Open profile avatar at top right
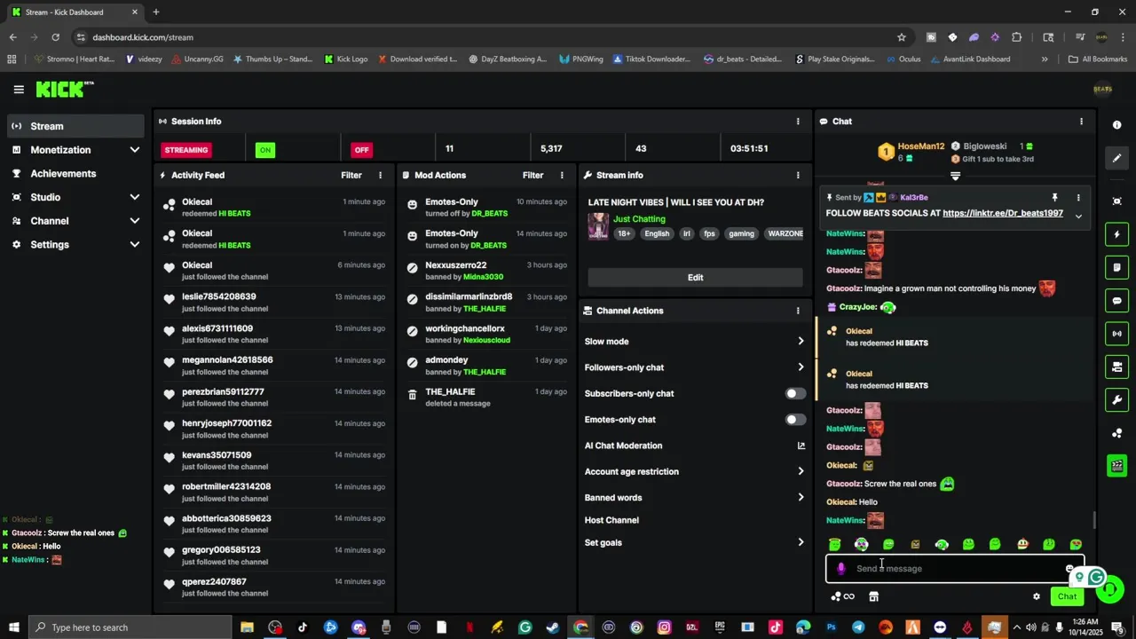 [1102, 89]
